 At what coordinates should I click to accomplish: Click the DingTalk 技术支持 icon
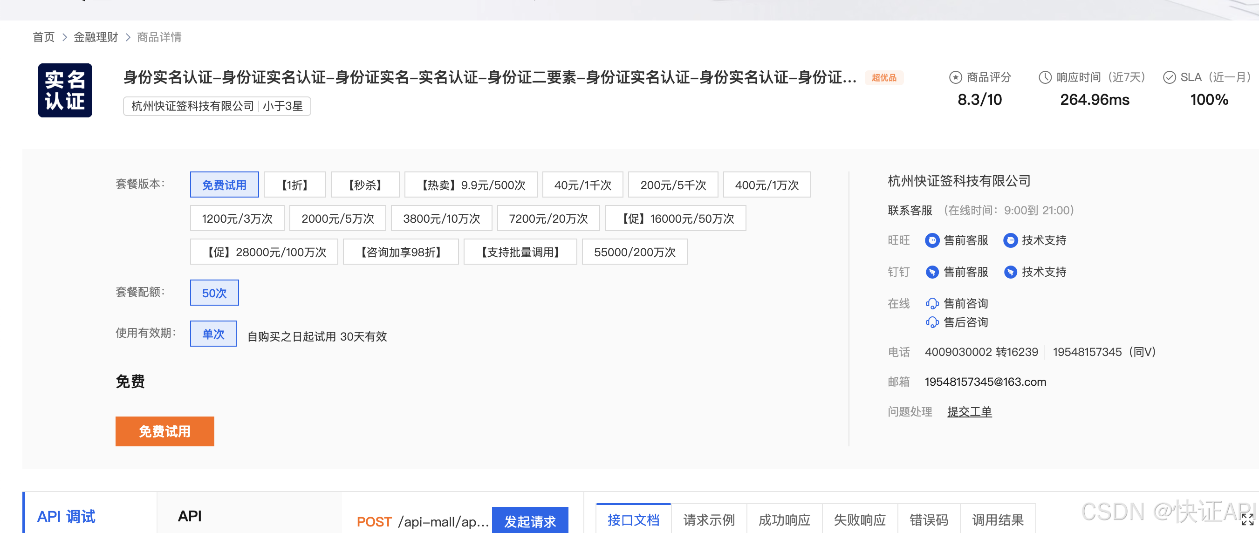(1010, 272)
